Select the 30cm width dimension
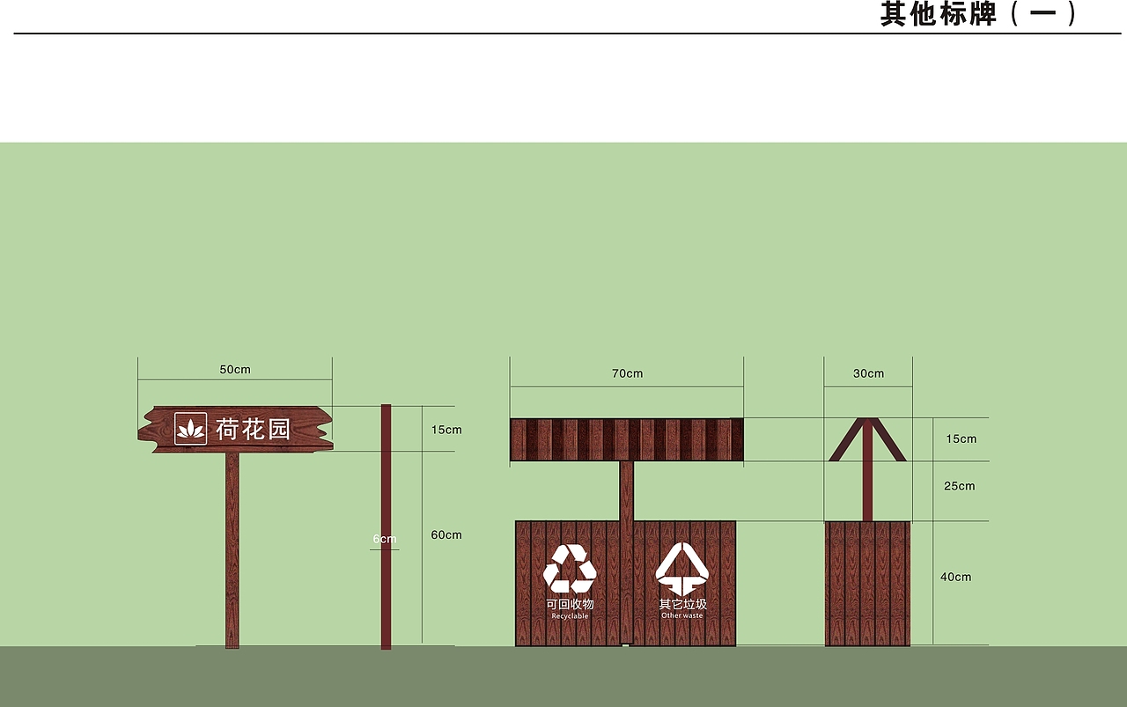 868,373
